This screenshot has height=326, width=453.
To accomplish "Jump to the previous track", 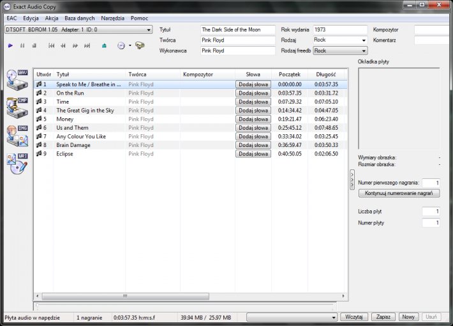I will pyautogui.click(x=52, y=45).
